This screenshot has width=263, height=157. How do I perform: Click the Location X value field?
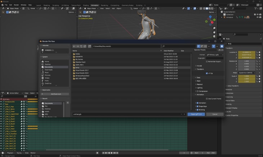tap(246, 52)
